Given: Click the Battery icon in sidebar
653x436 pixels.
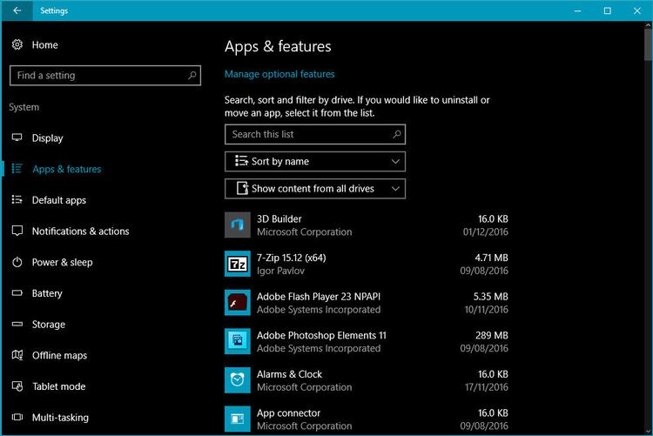Looking at the screenshot, I should [17, 293].
